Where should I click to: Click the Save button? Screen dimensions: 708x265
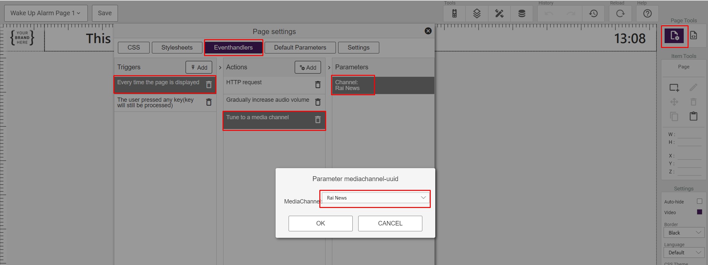pos(105,13)
